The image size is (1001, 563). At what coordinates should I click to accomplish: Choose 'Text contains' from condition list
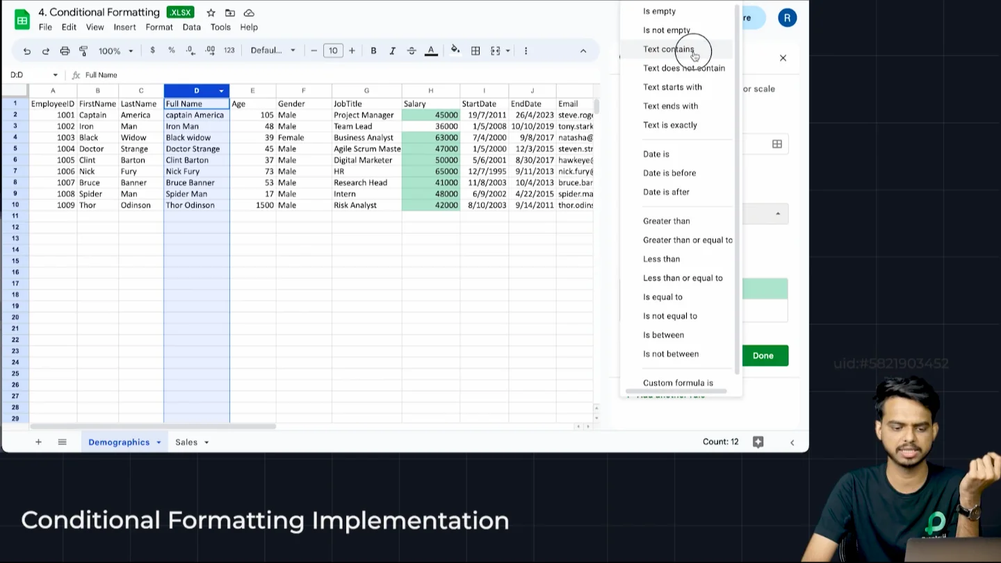pyautogui.click(x=668, y=49)
